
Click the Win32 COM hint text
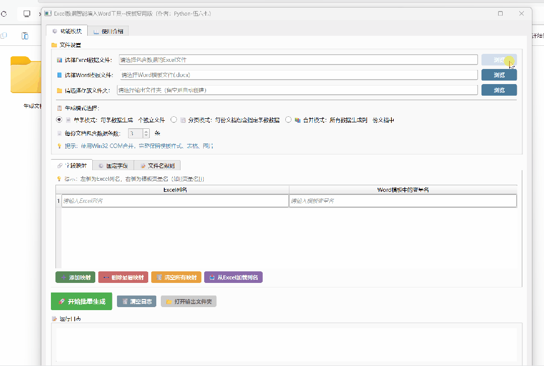coord(139,146)
